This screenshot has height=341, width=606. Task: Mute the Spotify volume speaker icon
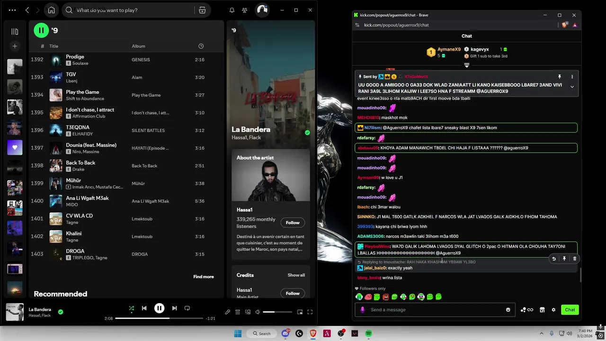point(258,312)
